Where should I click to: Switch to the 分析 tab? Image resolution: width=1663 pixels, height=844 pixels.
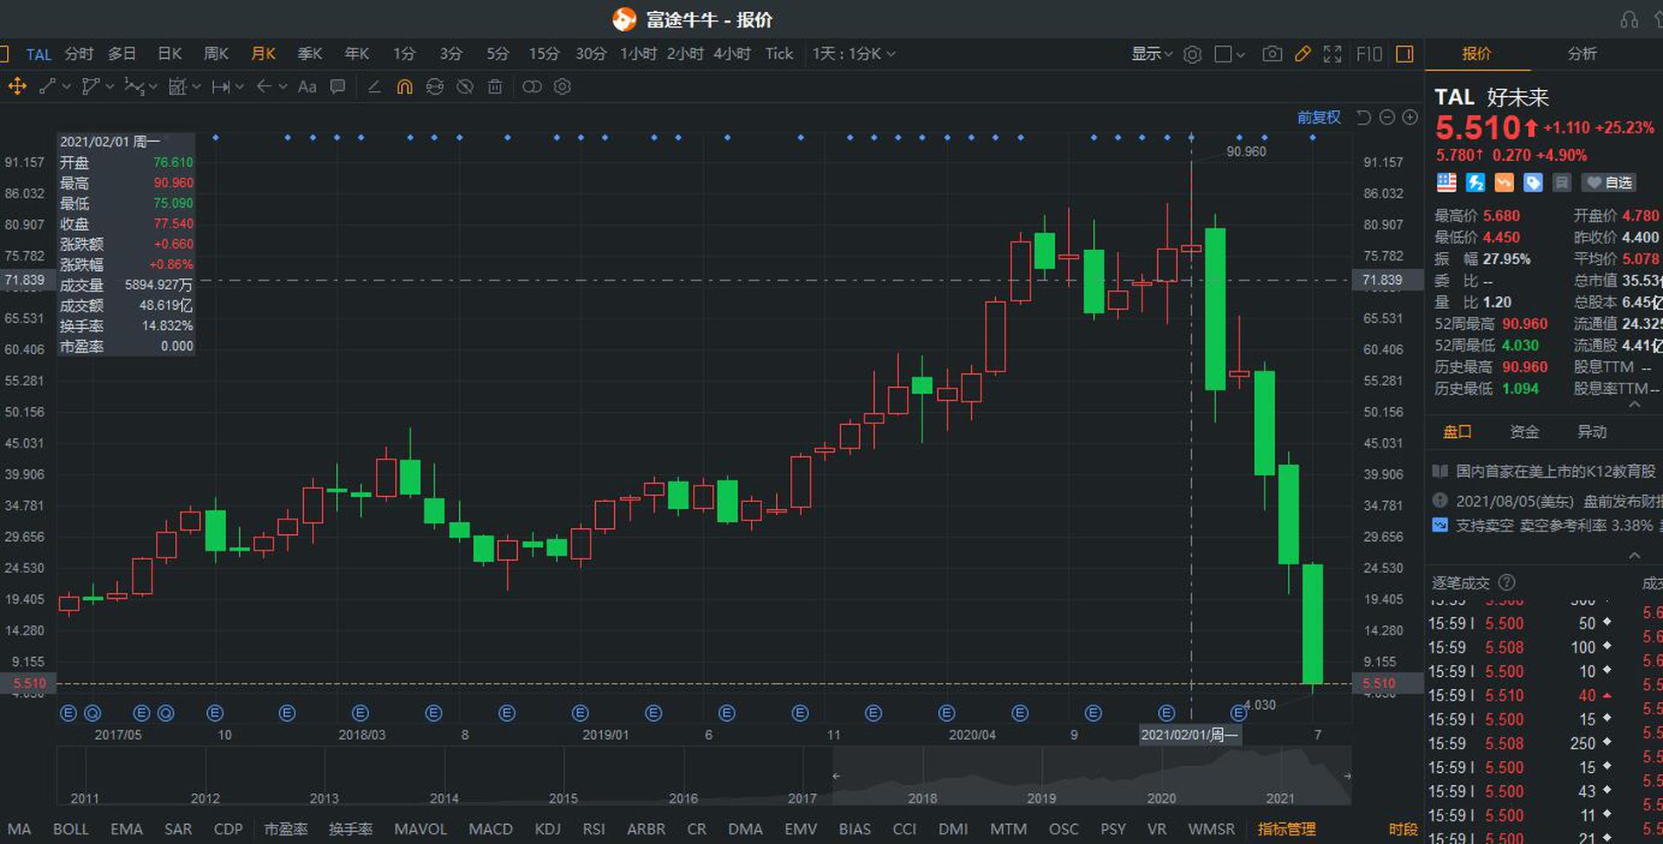coord(1582,54)
